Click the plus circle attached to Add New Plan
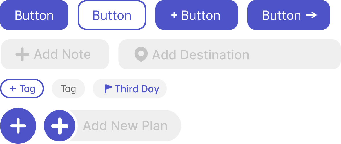This screenshot has width=341, height=144. tap(59, 126)
